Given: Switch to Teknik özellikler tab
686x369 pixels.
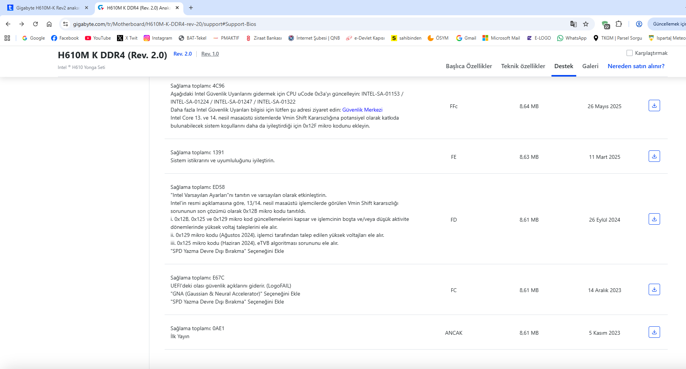Looking at the screenshot, I should [523, 66].
